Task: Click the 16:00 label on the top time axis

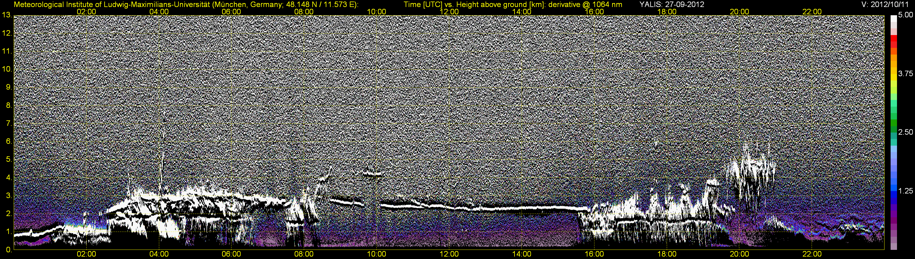Action: point(594,12)
